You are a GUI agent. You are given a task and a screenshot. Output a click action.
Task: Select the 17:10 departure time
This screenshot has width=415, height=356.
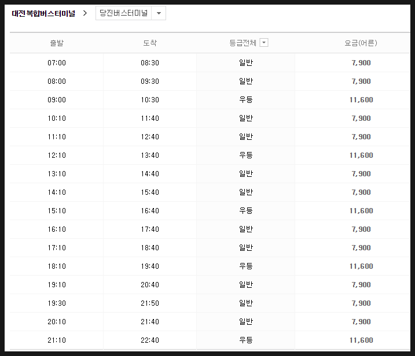tap(57, 248)
